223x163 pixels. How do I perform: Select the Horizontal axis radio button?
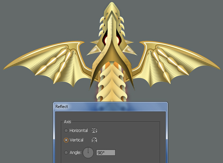(66, 131)
